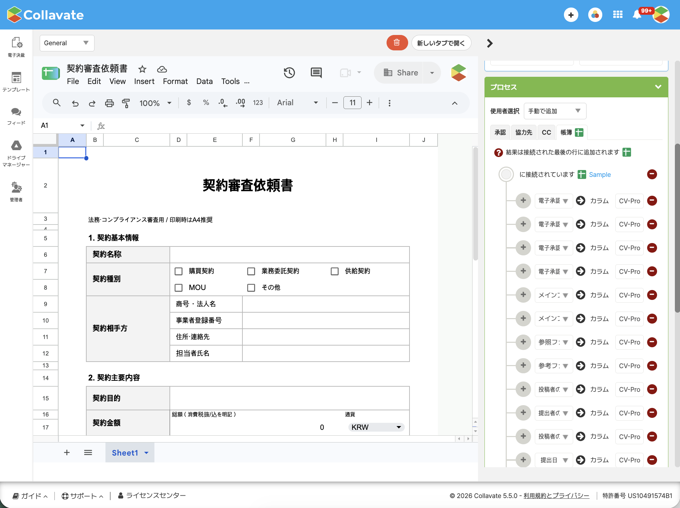This screenshot has height=508, width=680.
Task: Open the 利用規約とプライバシー link
Action: pyautogui.click(x=556, y=496)
